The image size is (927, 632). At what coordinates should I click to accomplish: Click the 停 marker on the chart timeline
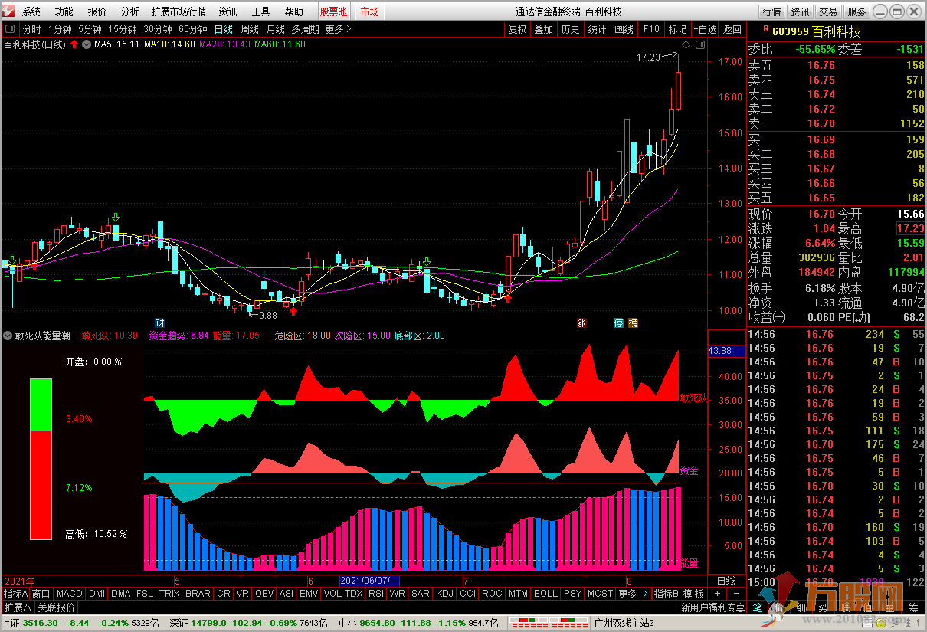(x=618, y=323)
